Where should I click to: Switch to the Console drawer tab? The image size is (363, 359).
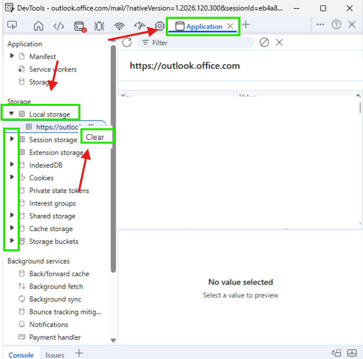pyautogui.click(x=21, y=355)
